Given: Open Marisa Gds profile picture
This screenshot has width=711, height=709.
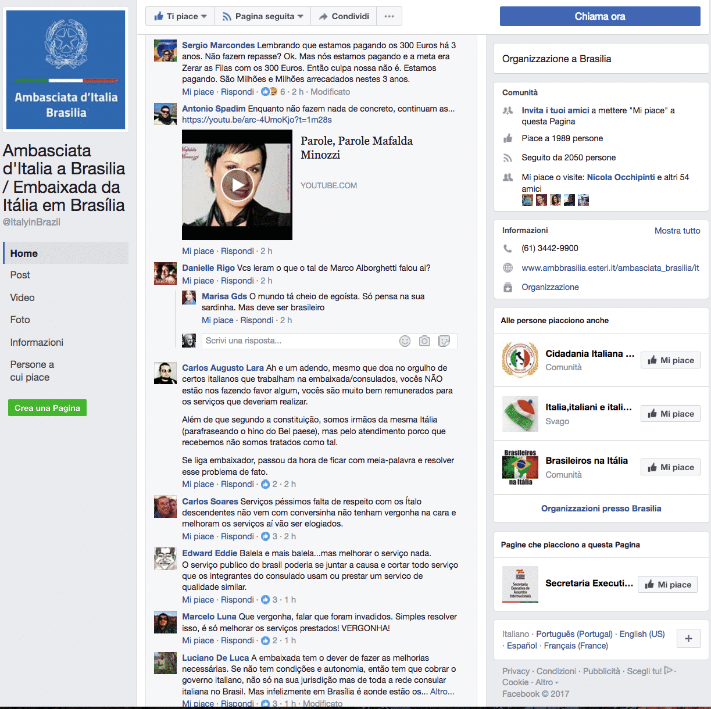Looking at the screenshot, I should pos(189,298).
